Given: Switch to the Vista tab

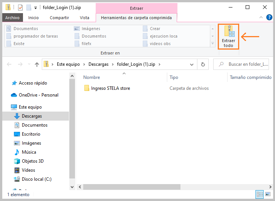Looking at the screenshot, I should tap(84, 18).
